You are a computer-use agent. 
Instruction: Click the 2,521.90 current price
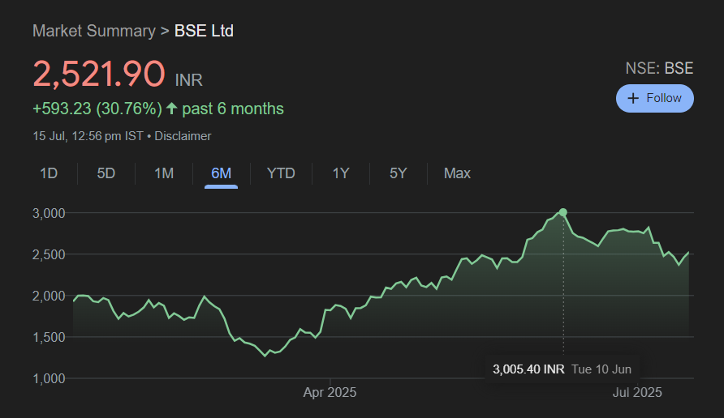(x=99, y=75)
